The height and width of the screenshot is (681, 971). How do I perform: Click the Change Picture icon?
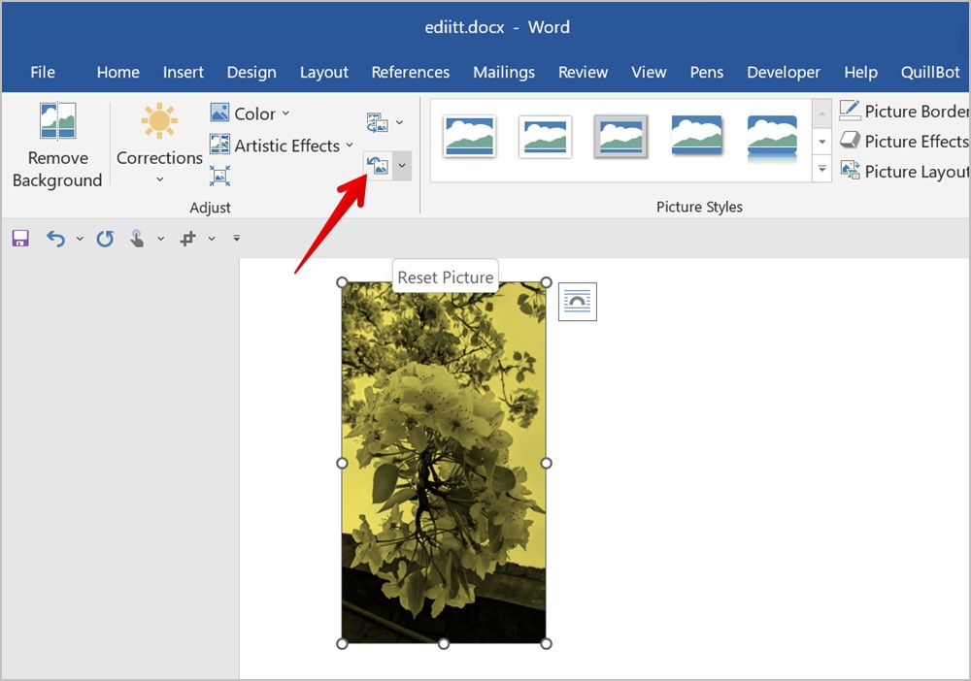pyautogui.click(x=377, y=123)
